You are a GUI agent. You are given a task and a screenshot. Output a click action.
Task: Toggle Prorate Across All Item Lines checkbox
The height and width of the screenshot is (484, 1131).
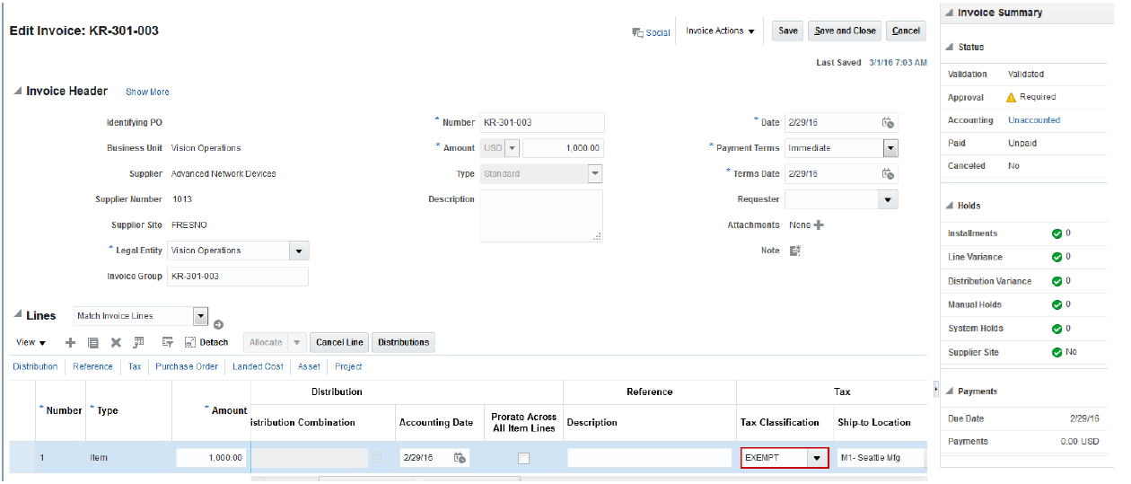pos(523,458)
